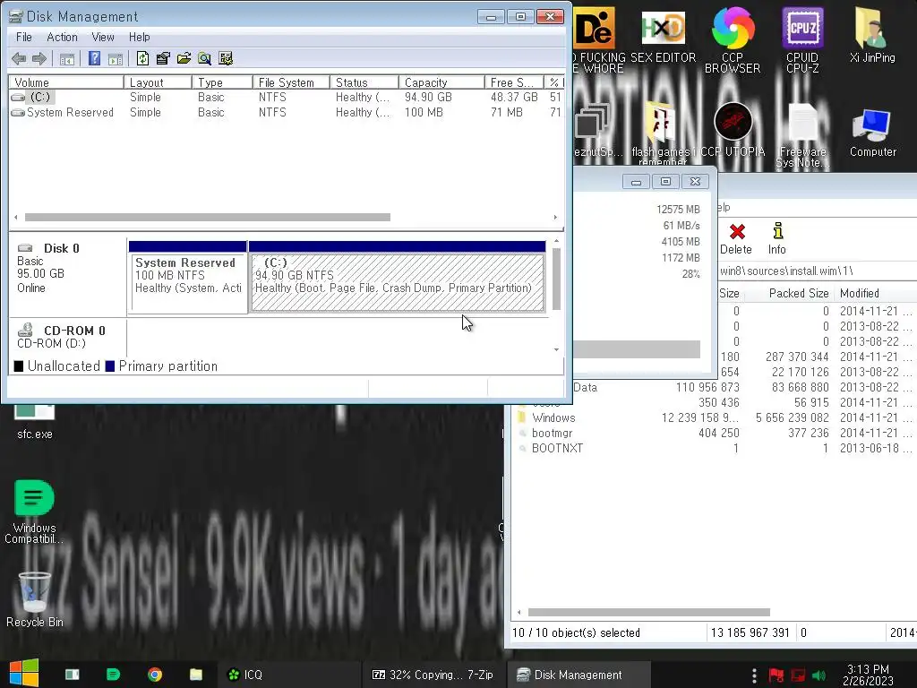Click the Back arrow in Disk Management toolbar

19,58
